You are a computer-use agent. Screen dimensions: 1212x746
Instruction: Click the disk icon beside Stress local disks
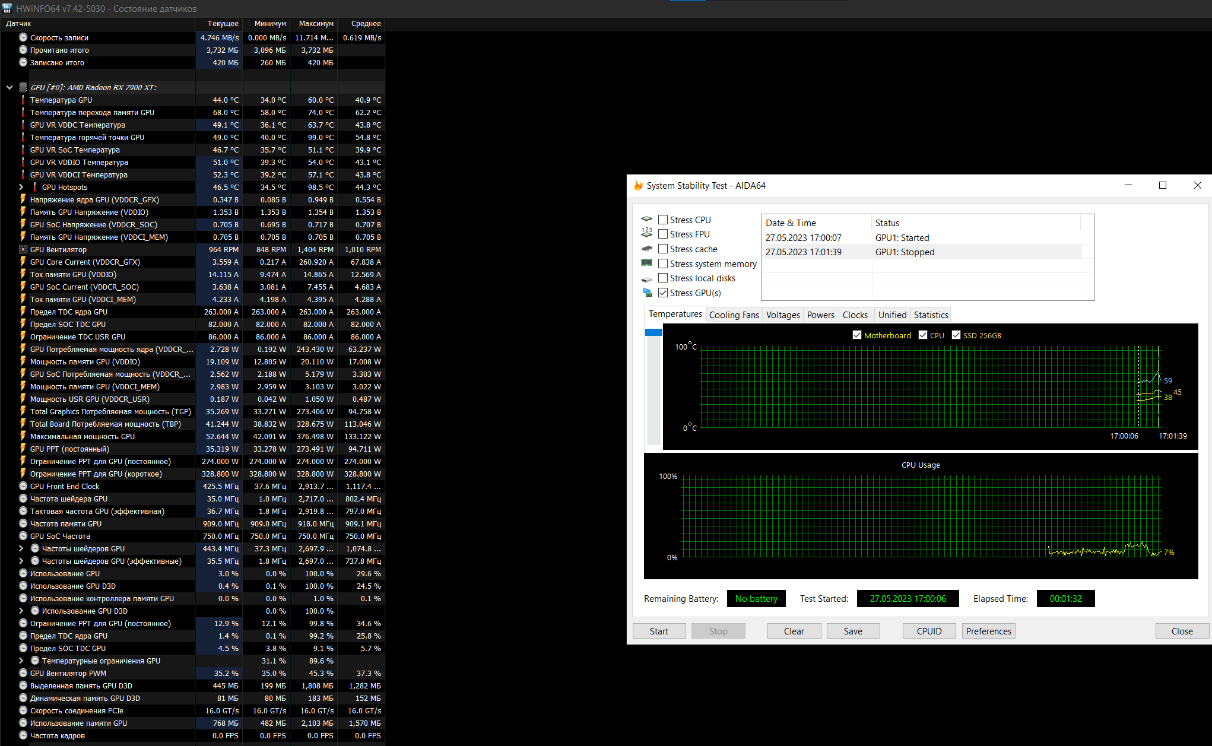point(647,279)
